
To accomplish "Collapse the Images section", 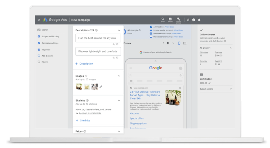I will click(x=119, y=76).
